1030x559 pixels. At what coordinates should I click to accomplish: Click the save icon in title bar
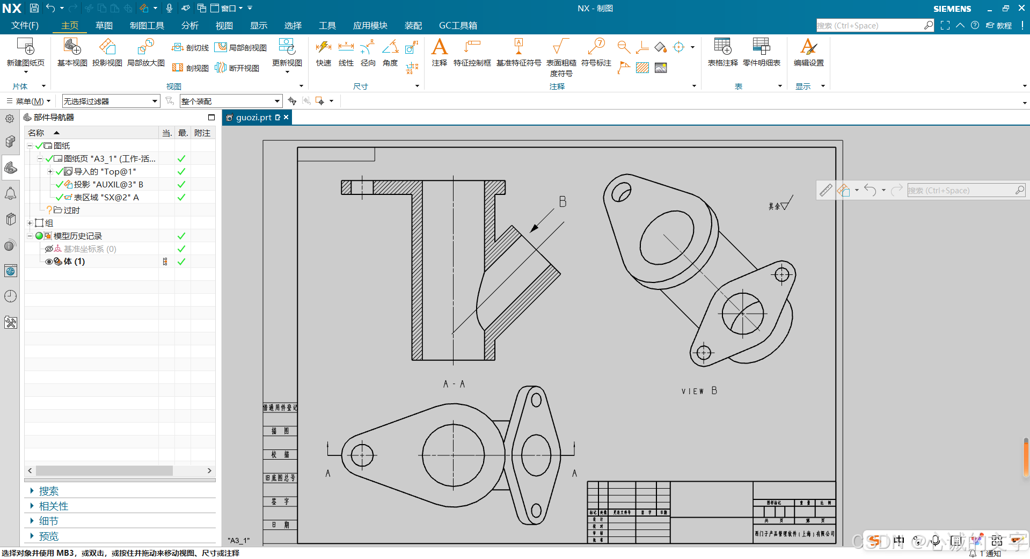coord(34,8)
